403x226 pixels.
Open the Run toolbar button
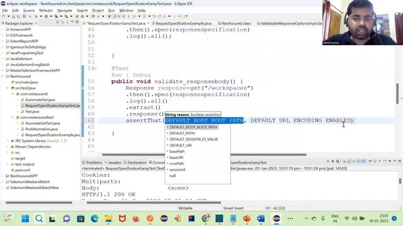coord(46,16)
